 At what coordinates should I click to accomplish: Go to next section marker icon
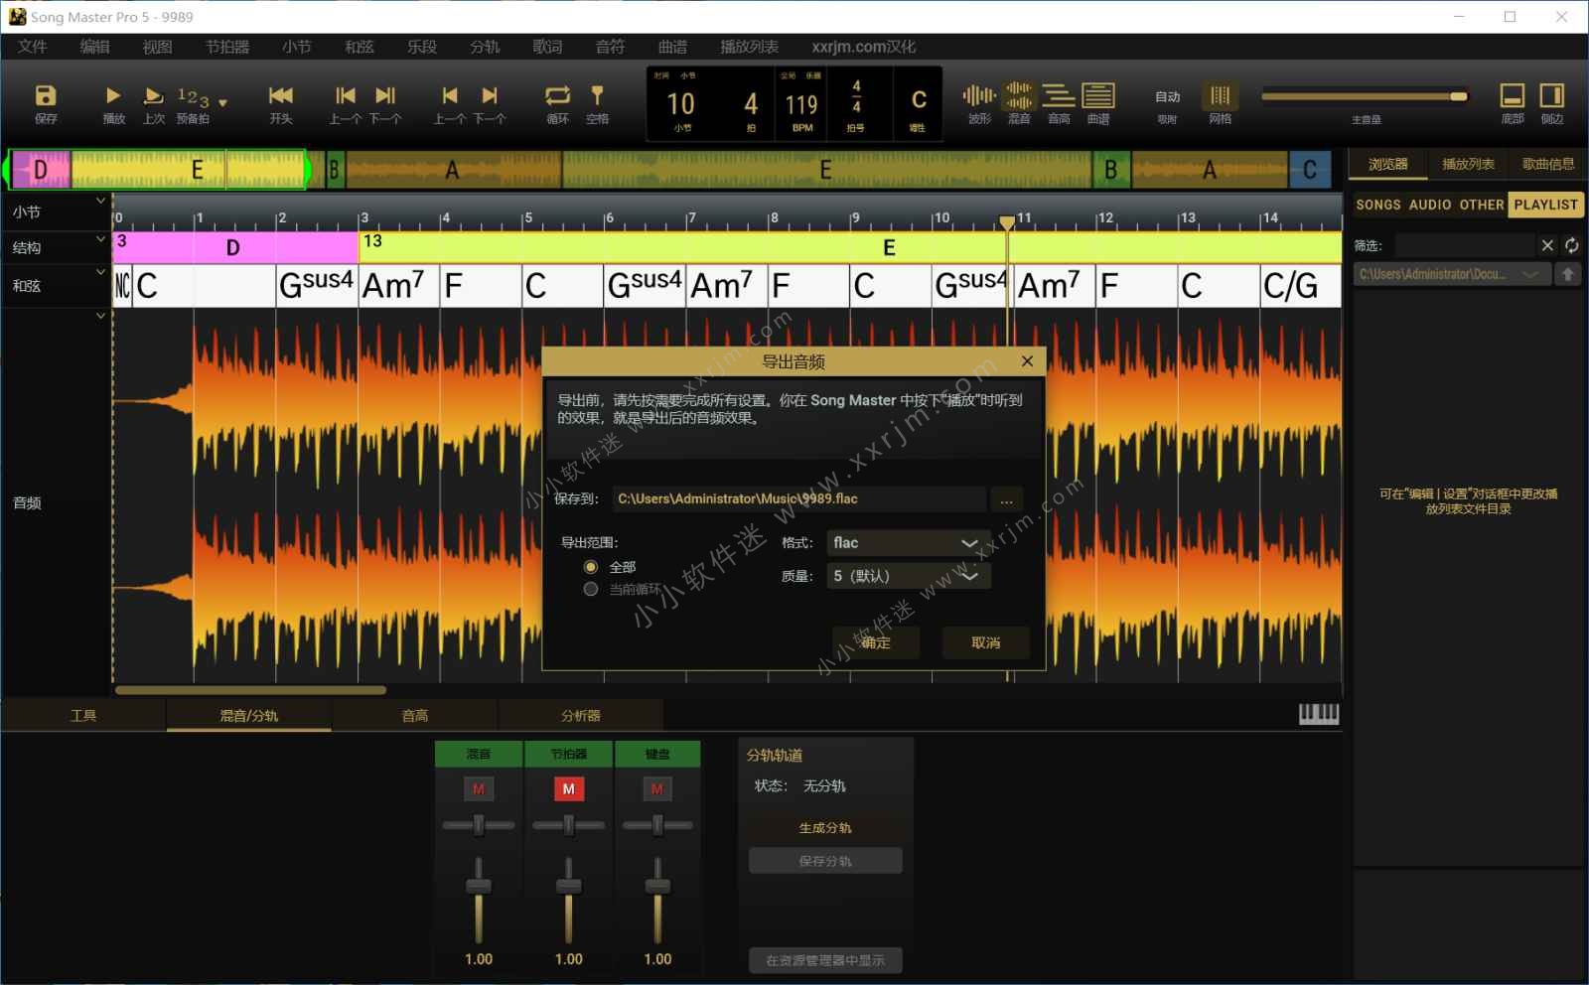(x=385, y=96)
